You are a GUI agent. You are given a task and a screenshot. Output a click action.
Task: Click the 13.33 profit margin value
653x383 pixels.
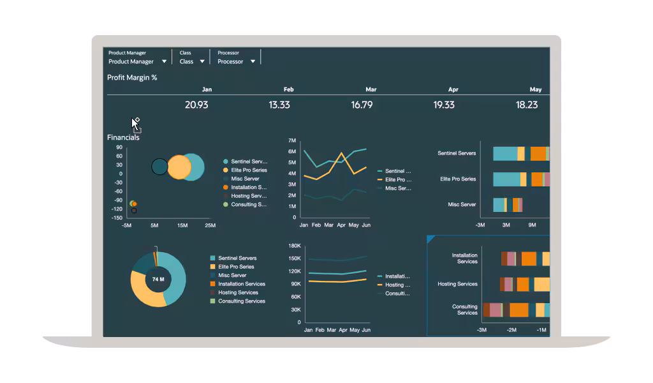[279, 105]
